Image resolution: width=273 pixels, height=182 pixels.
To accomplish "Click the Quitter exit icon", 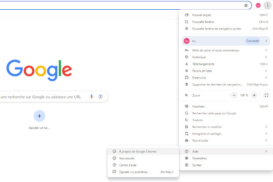I will tap(187, 165).
